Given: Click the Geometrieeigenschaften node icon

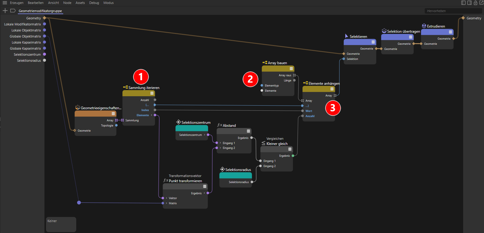Looking at the screenshot, I should pyautogui.click(x=77, y=107).
